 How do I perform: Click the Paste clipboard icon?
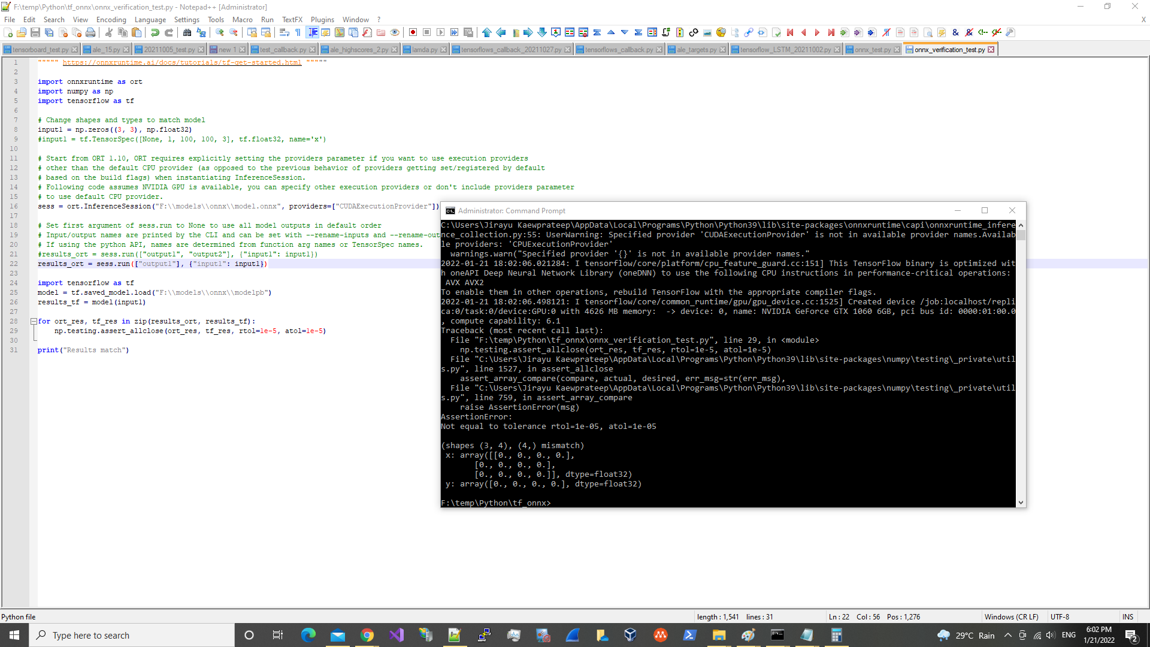[x=137, y=32]
